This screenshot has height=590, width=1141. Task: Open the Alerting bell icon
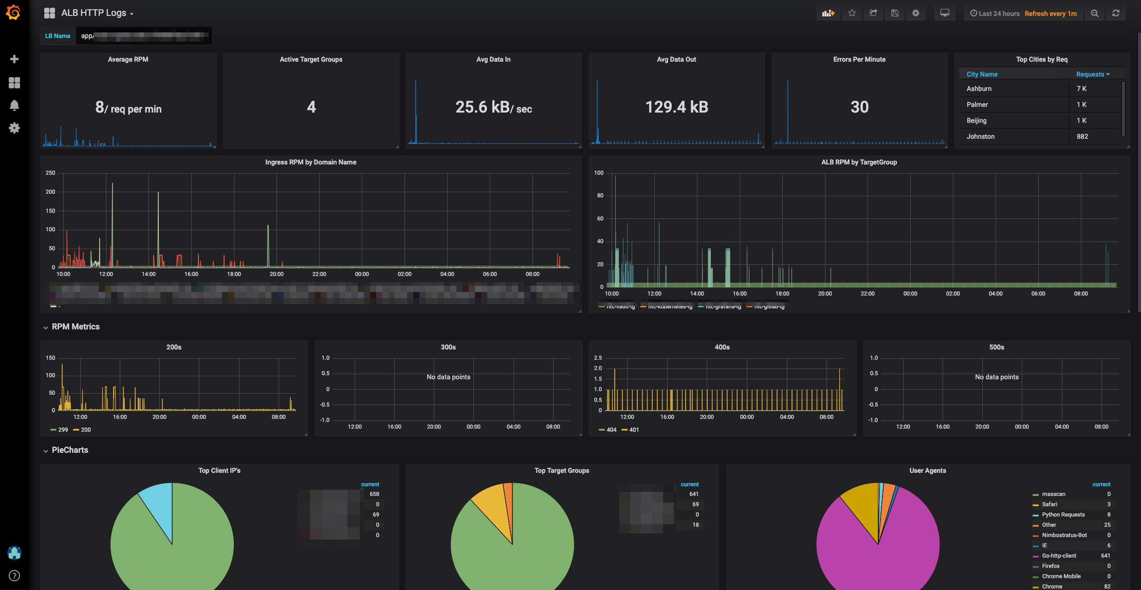(x=14, y=105)
